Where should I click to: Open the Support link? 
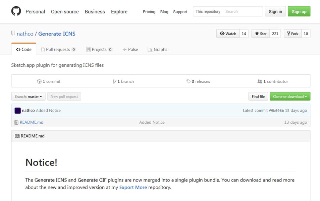[180, 12]
